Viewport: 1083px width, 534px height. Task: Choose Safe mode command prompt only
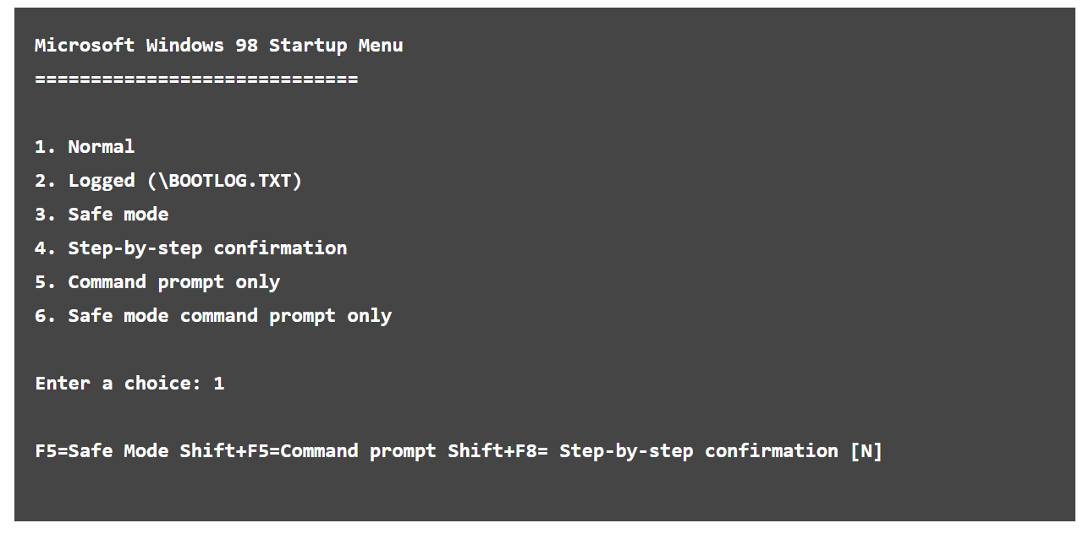229,316
